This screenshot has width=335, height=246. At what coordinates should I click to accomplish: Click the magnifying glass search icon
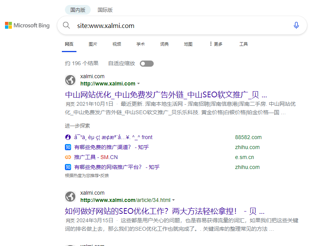click(66, 25)
